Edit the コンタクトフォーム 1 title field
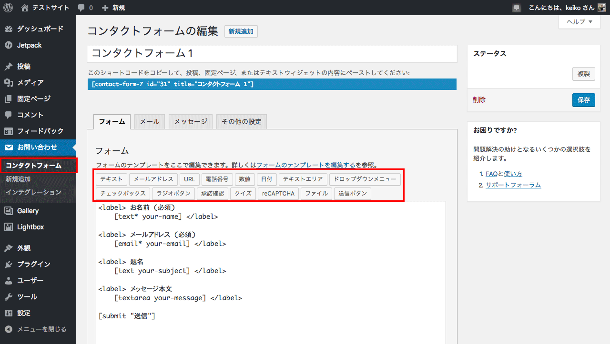The width and height of the screenshot is (610, 344). (272, 53)
